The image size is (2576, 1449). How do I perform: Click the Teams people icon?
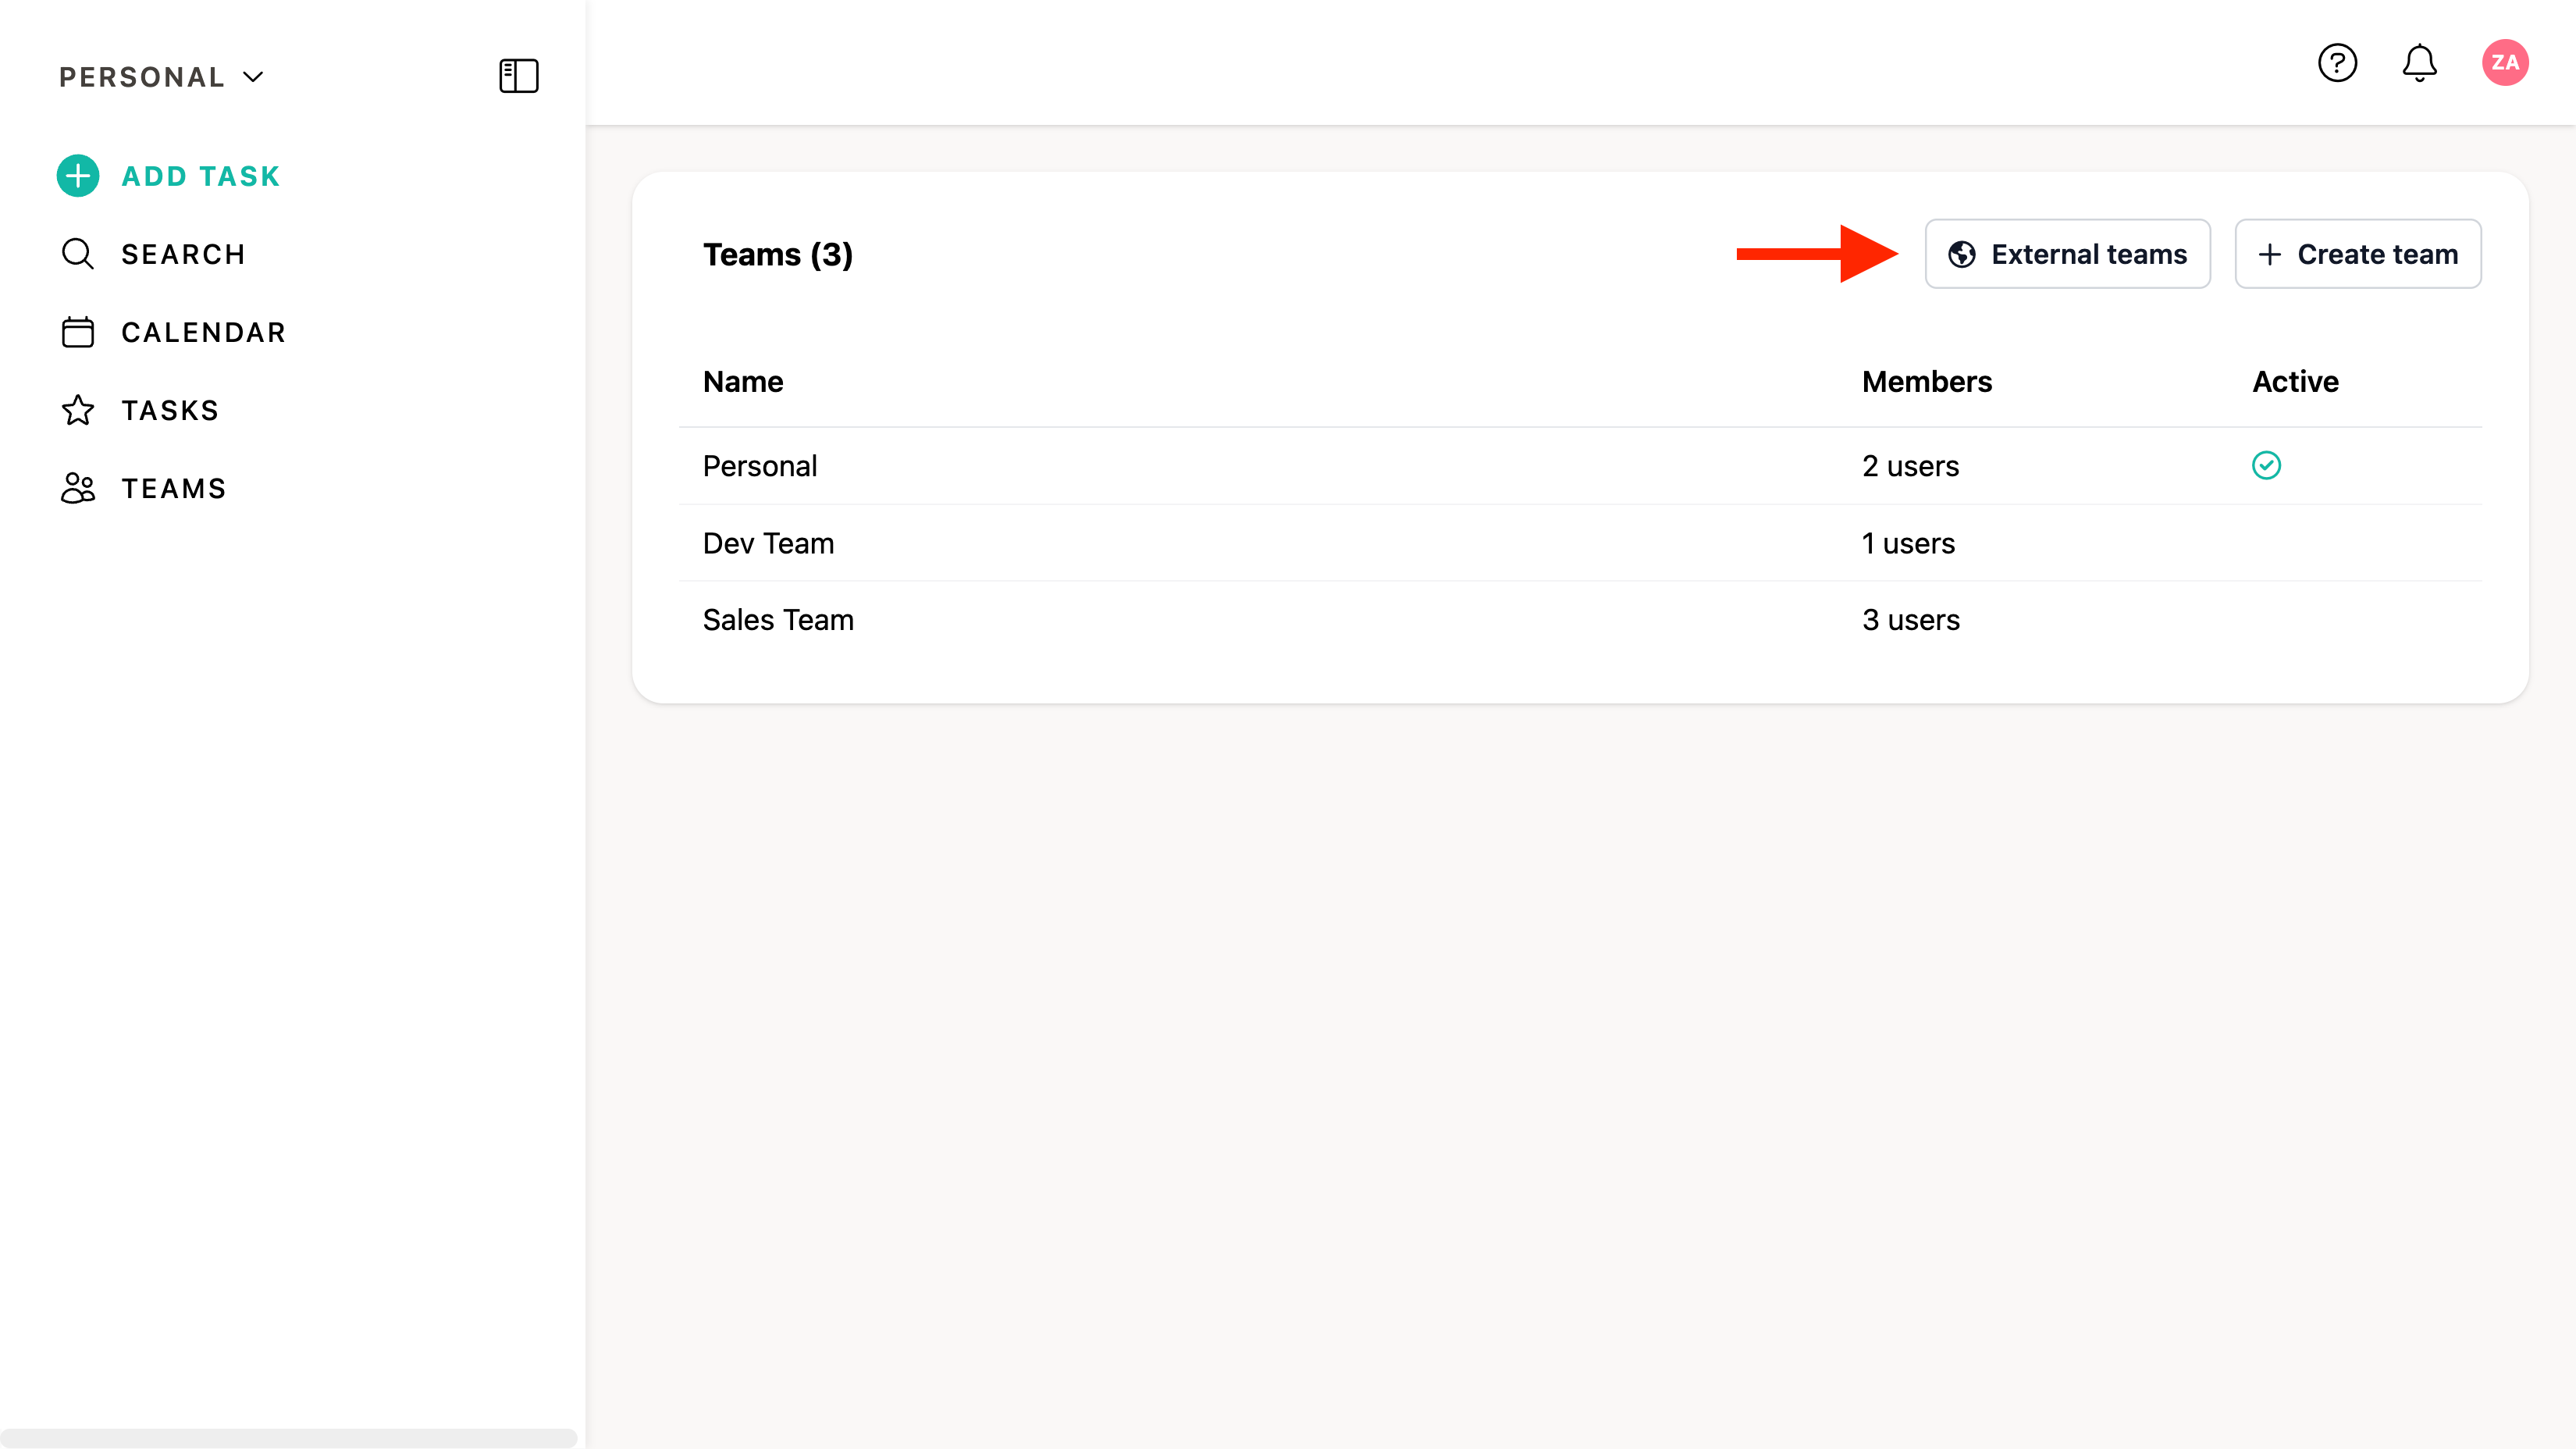tap(78, 488)
